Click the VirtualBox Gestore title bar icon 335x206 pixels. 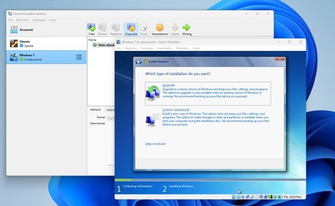10,14
